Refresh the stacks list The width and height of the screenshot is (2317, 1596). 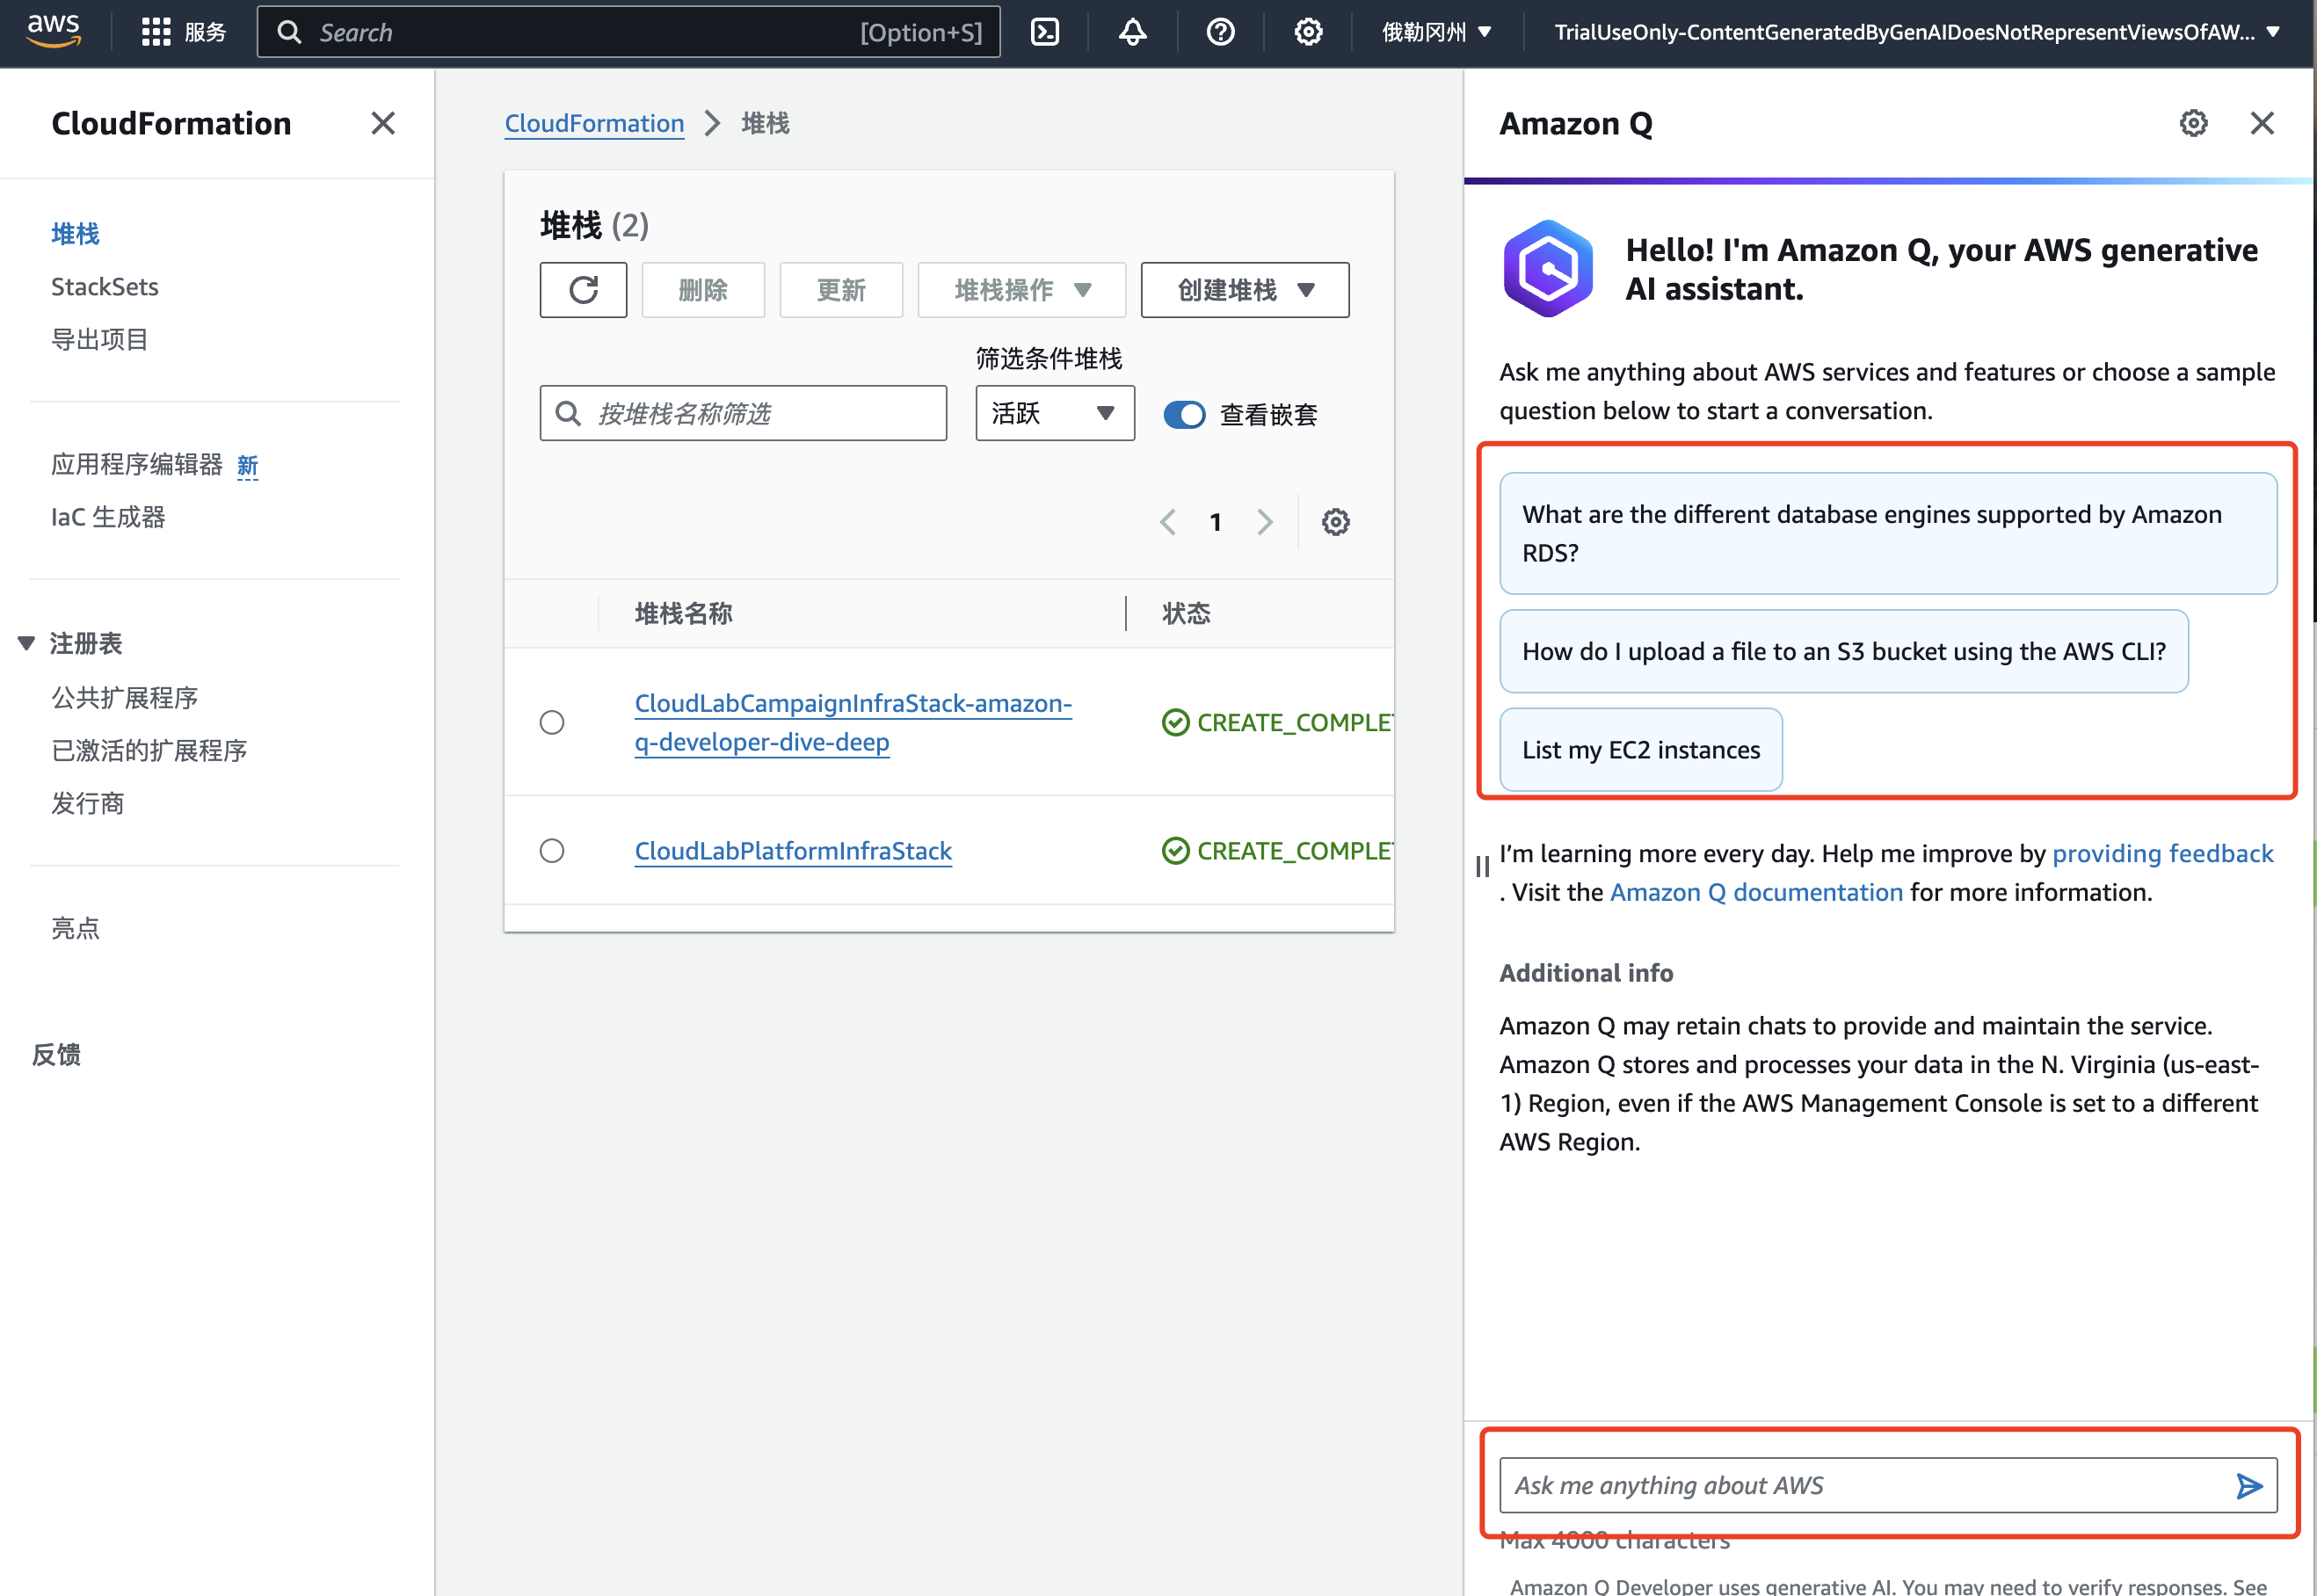tap(583, 290)
